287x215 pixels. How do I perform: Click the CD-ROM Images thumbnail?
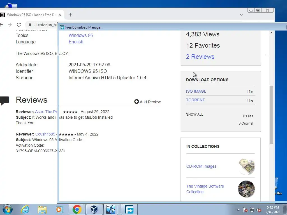247,167
